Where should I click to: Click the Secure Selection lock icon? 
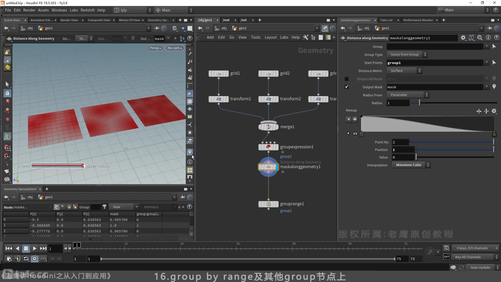pos(7,93)
